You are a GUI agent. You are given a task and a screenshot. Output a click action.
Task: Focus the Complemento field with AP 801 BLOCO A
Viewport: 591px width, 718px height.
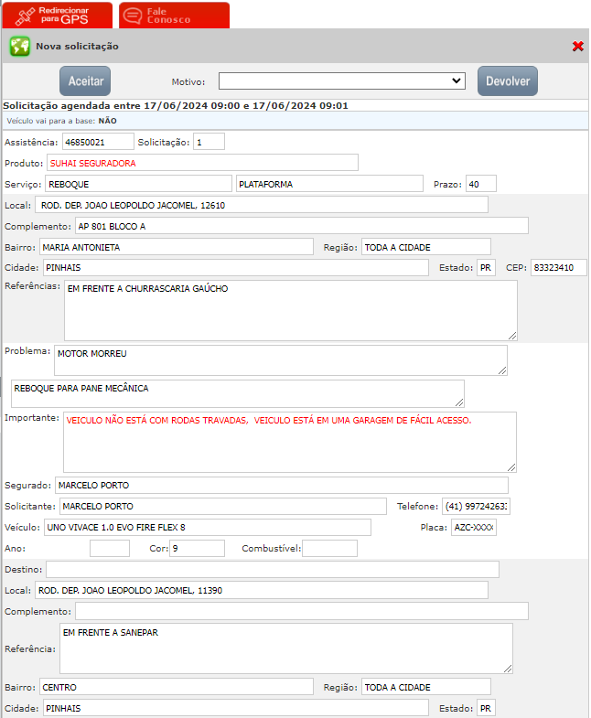[302, 226]
